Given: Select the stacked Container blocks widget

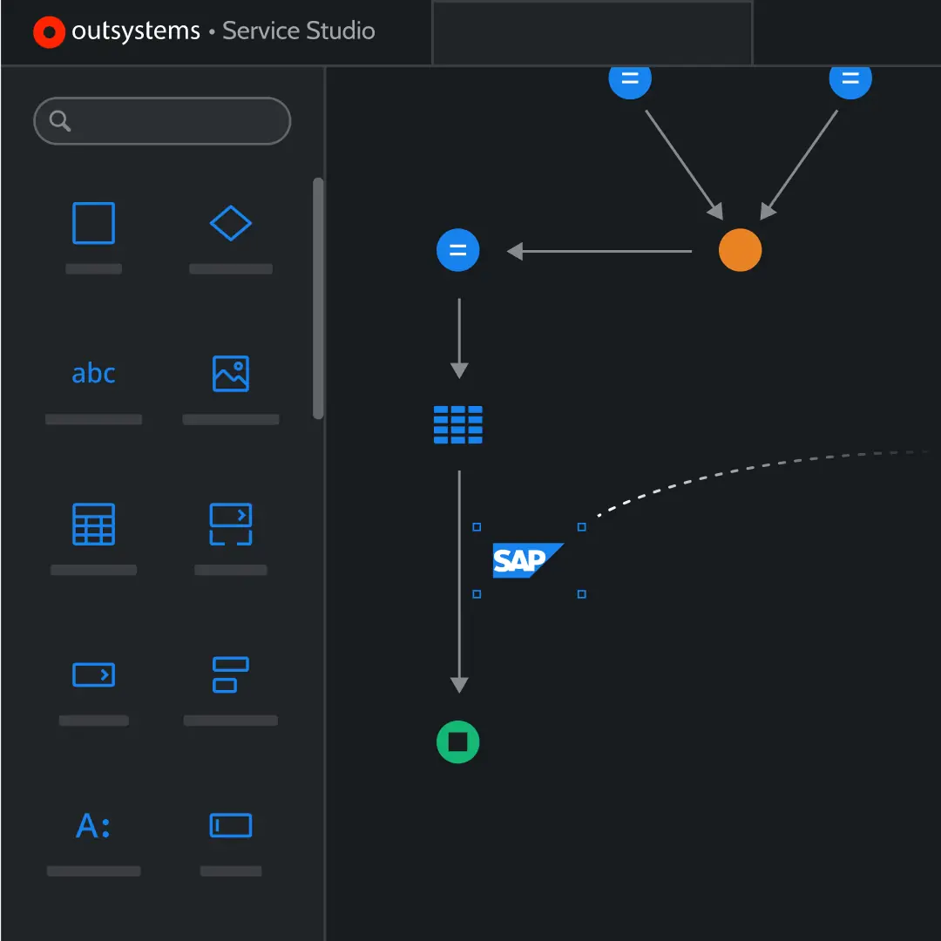Looking at the screenshot, I should [230, 674].
